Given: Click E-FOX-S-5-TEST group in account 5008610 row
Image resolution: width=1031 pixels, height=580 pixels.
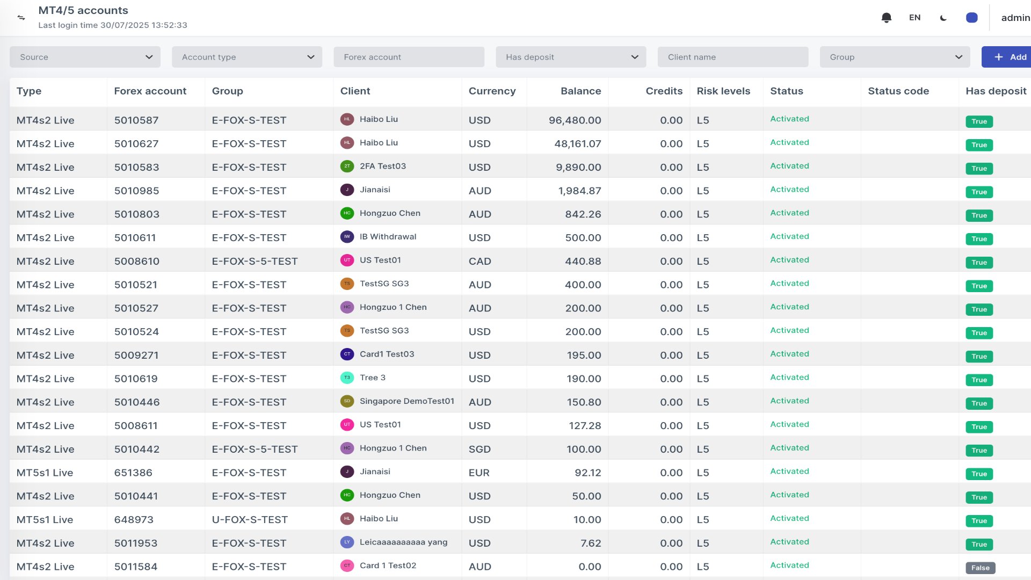Looking at the screenshot, I should 255,262.
